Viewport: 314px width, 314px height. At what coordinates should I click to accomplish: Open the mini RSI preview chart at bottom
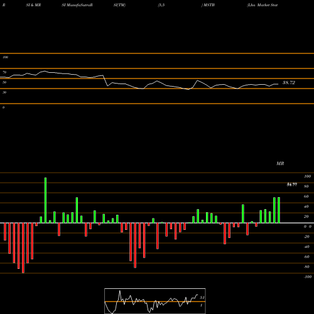pyautogui.click(x=155, y=301)
